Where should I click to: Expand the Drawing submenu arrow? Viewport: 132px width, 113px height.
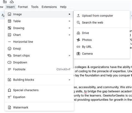click(70, 28)
